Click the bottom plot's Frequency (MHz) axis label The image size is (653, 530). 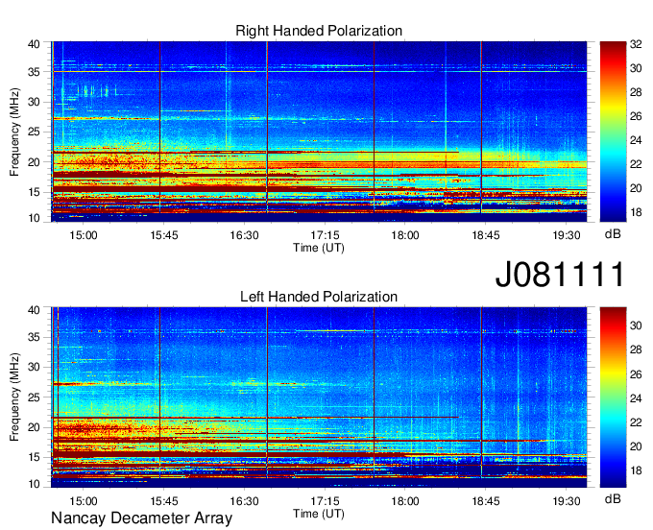14,397
